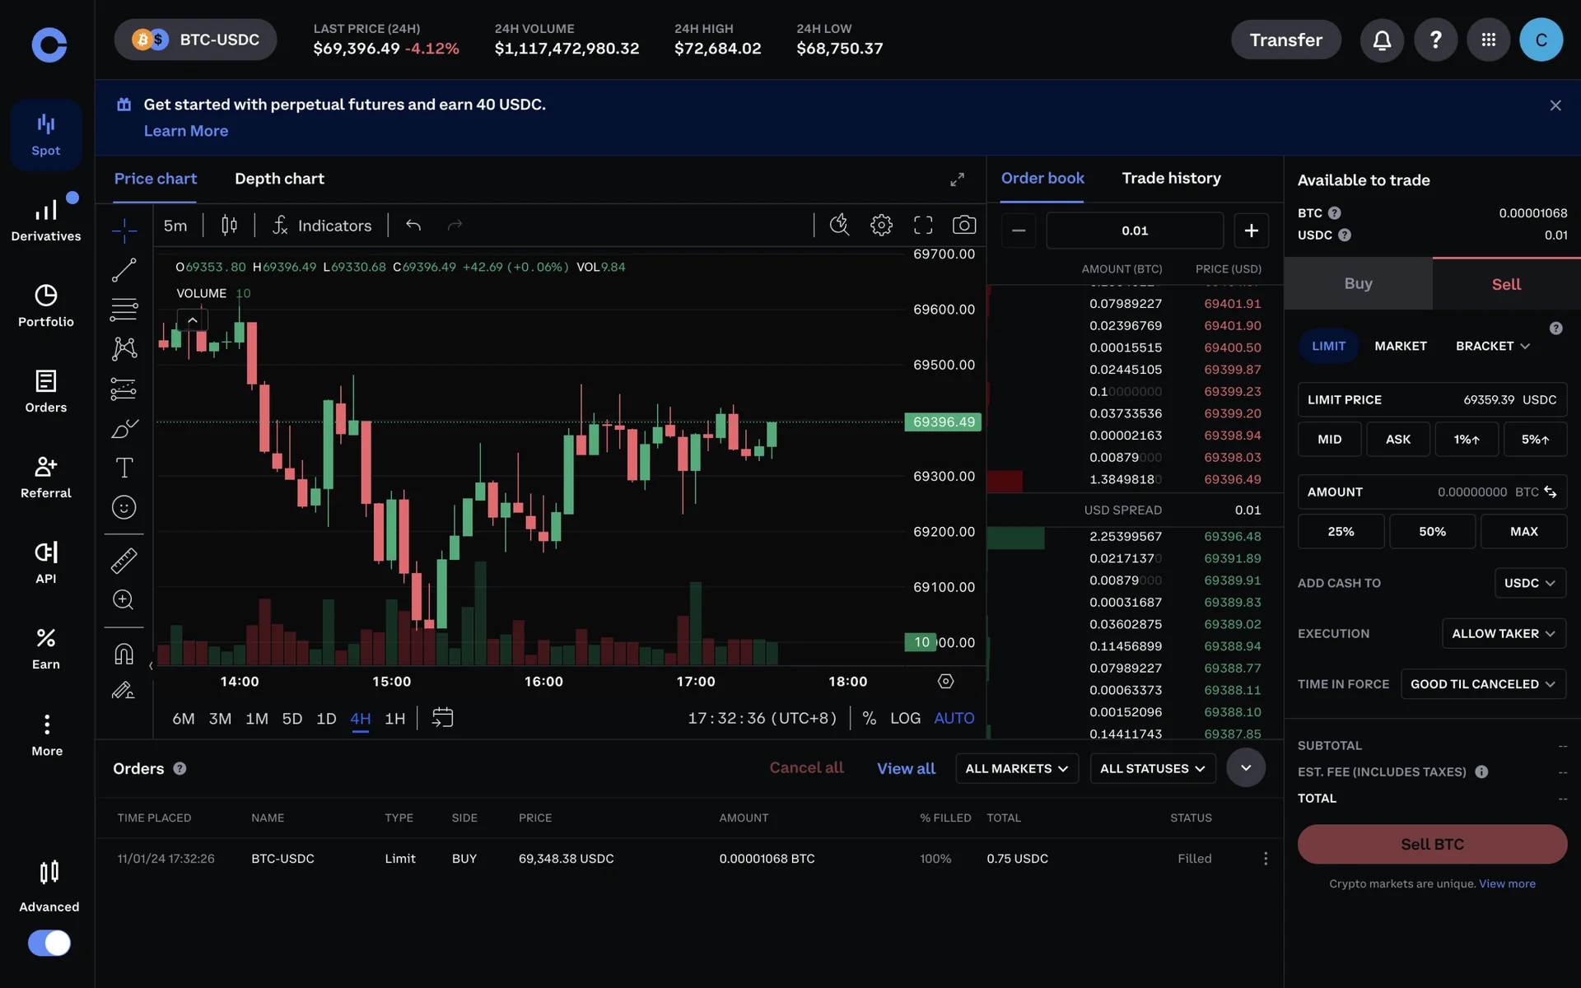Open the Trade history tab

[1171, 178]
